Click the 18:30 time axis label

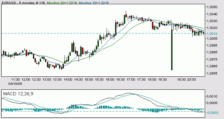click(162, 80)
